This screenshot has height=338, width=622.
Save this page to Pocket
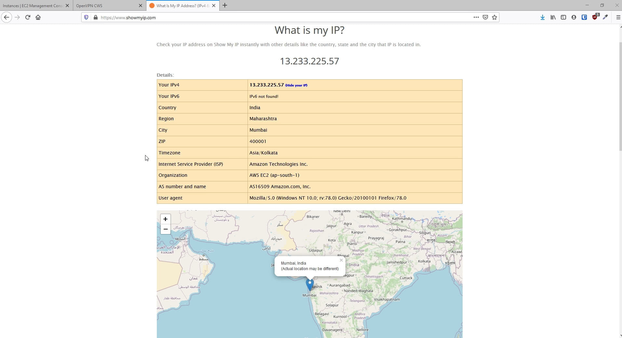pyautogui.click(x=485, y=17)
